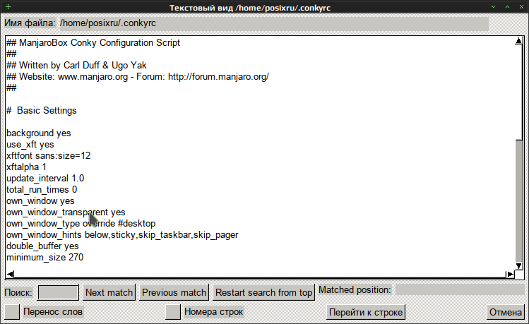The width and height of the screenshot is (529, 324).
Task: Click the Отмена cancel button
Action: point(506,312)
